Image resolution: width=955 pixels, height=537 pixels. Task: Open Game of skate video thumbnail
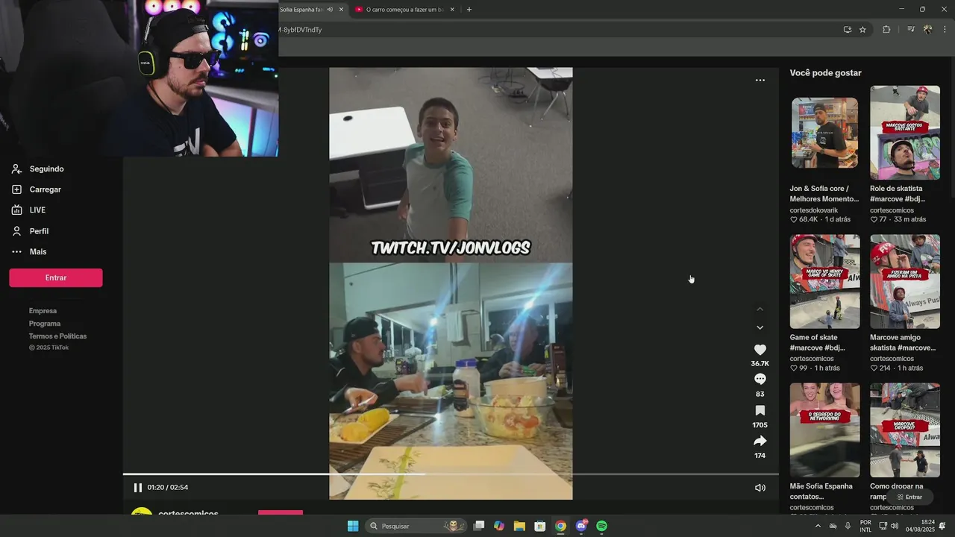[824, 281]
